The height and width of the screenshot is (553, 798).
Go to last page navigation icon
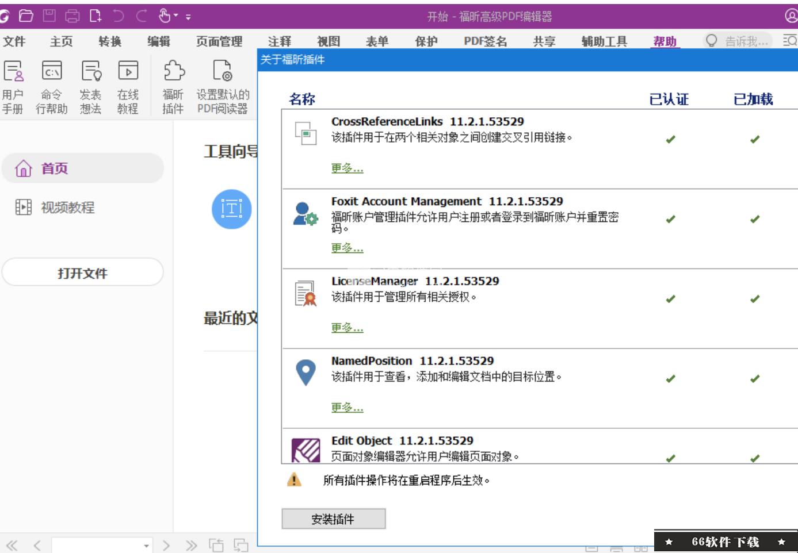(x=191, y=545)
